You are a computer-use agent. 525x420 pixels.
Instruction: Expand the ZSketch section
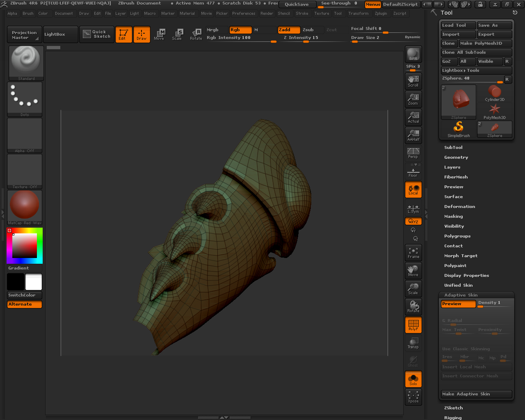(453, 408)
